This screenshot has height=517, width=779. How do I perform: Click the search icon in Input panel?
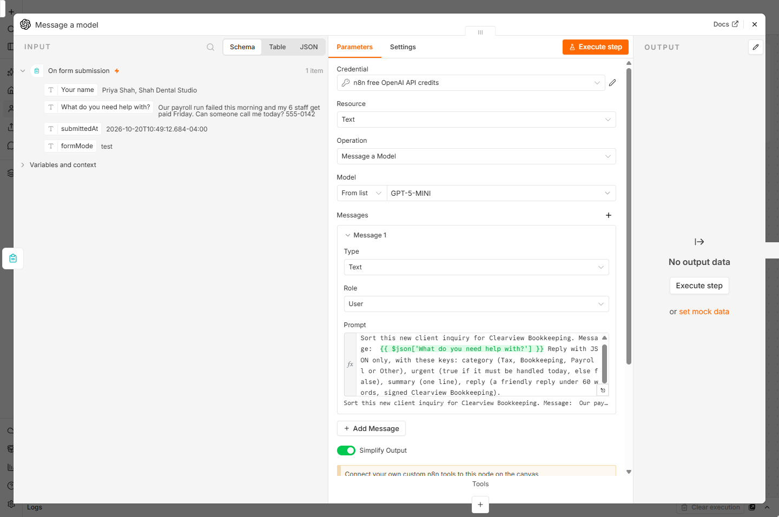tap(210, 47)
